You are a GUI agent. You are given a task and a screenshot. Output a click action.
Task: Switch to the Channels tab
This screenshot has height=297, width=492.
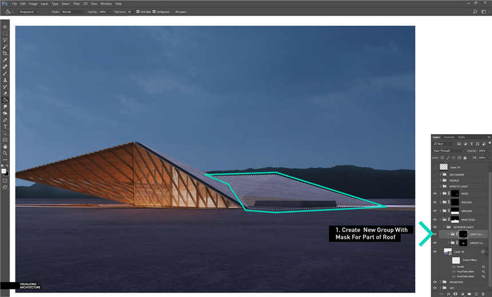(449, 137)
